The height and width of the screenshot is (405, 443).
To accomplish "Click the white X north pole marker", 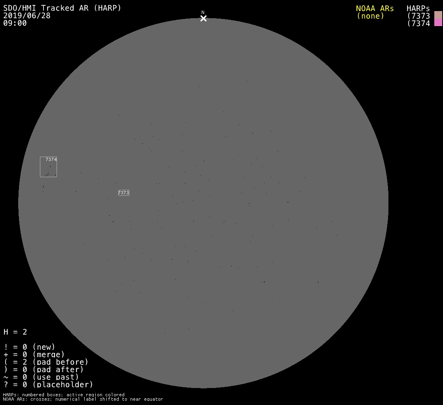I will [x=203, y=18].
